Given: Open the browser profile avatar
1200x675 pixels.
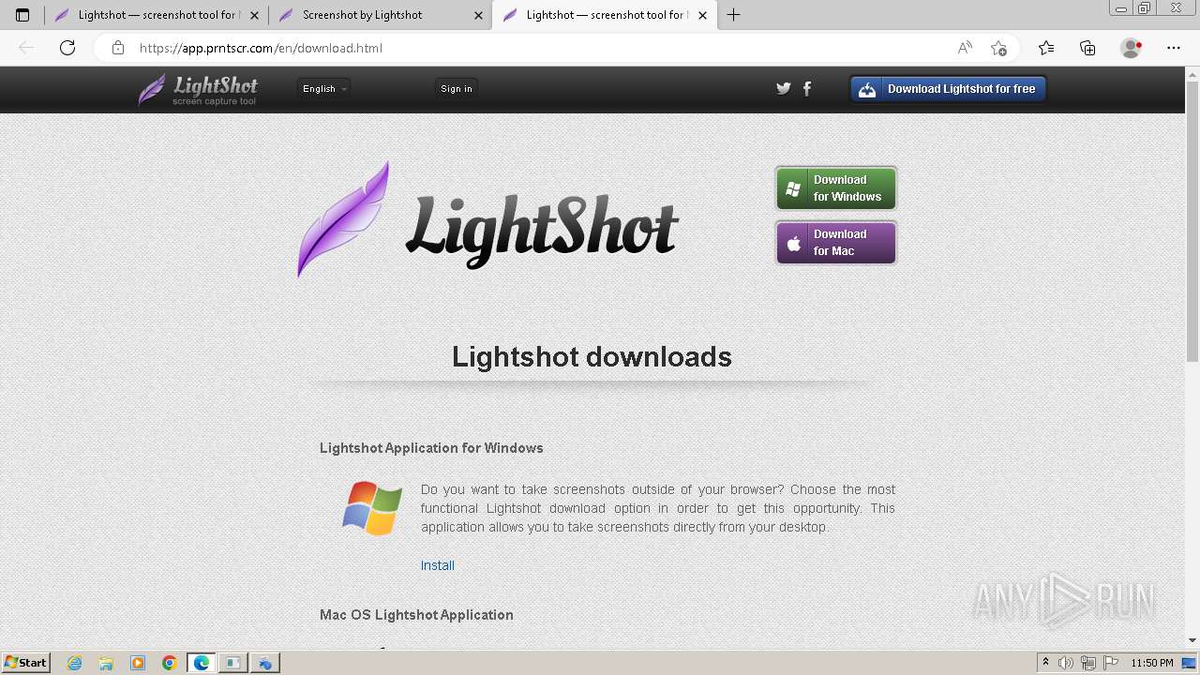Looking at the screenshot, I should [1132, 48].
